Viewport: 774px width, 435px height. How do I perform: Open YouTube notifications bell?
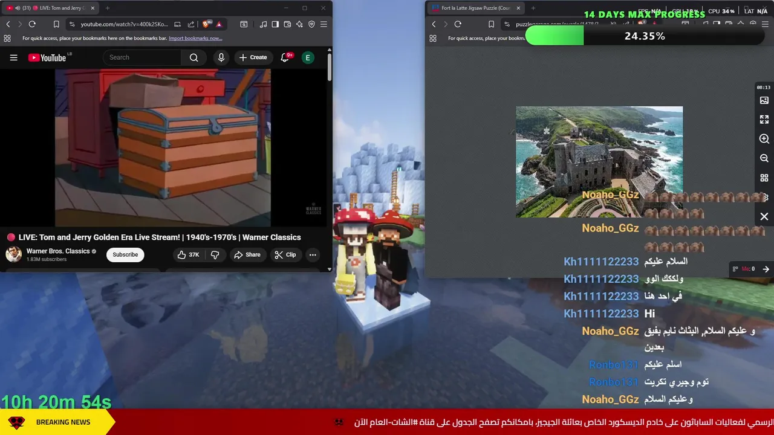pyautogui.click(x=285, y=57)
